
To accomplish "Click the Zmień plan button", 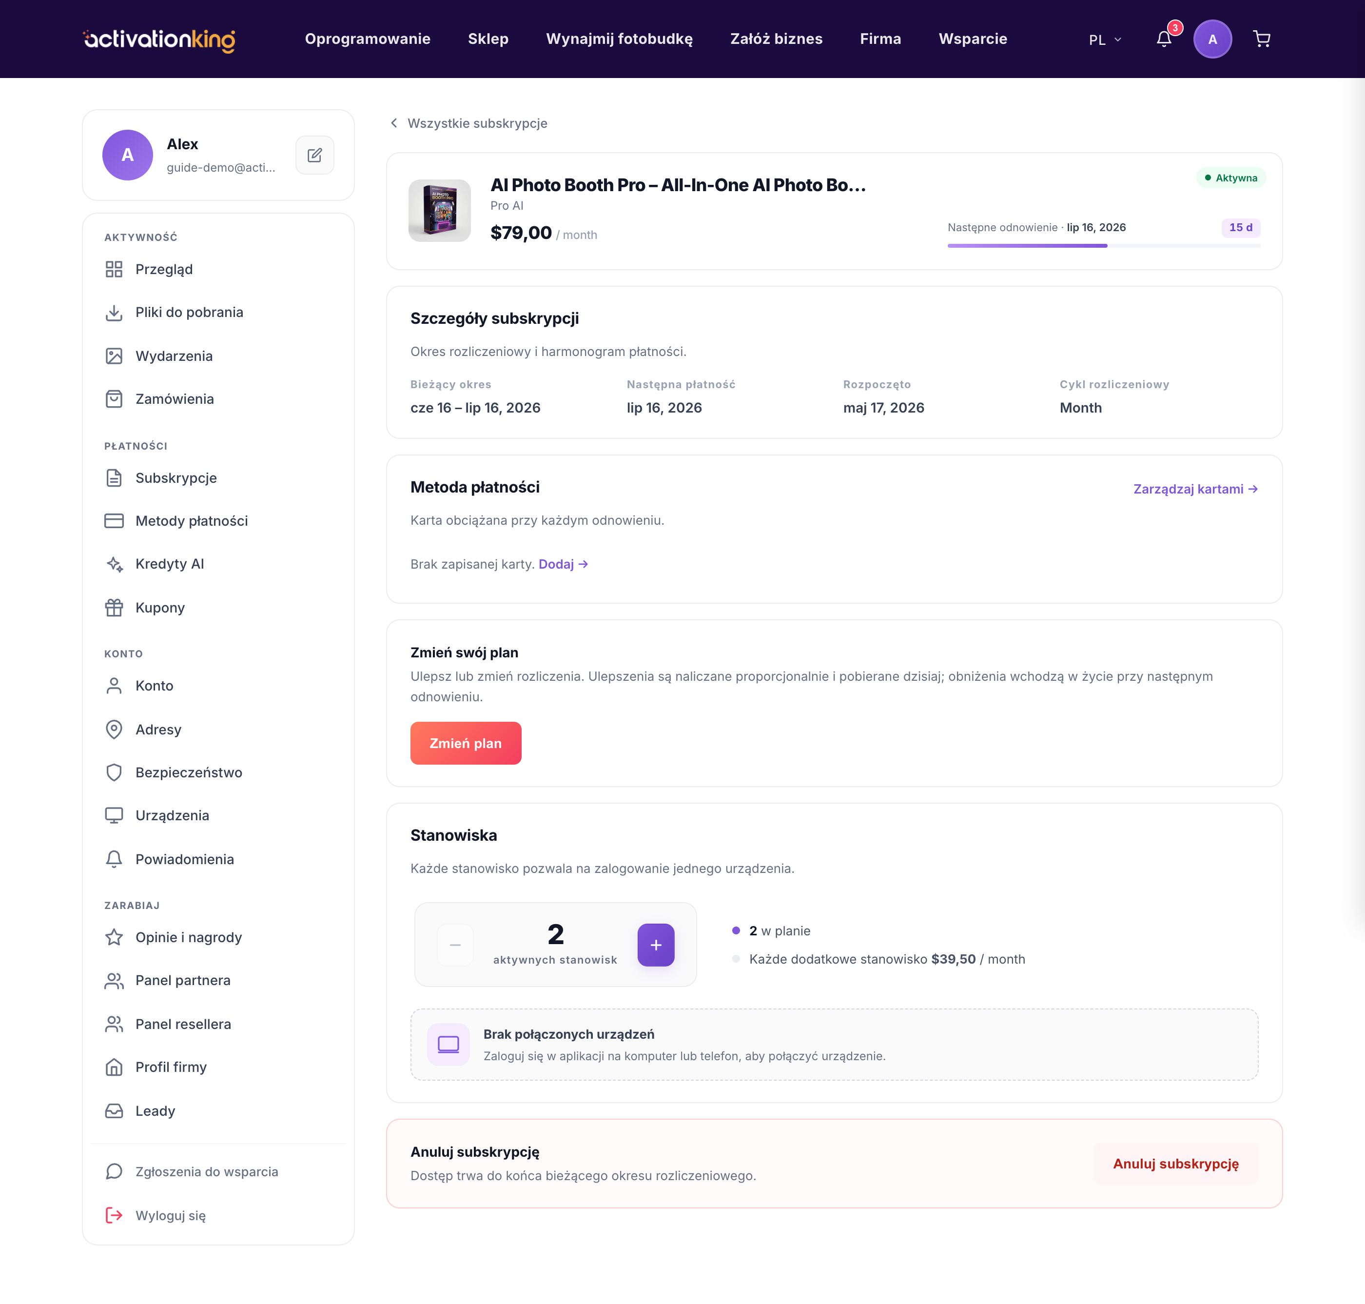I will pyautogui.click(x=466, y=743).
